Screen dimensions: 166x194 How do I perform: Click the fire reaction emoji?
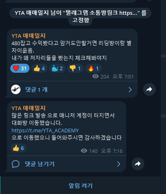[x=91, y=68]
